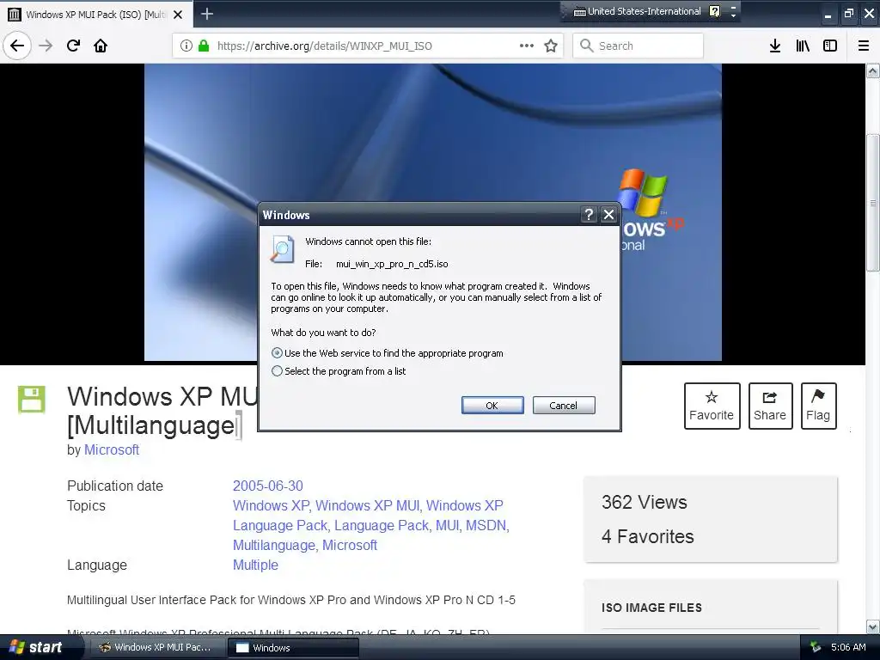This screenshot has width=880, height=660.
Task: Click the help question mark in dialog title
Action: point(588,214)
